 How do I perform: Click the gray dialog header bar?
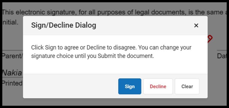point(115,25)
